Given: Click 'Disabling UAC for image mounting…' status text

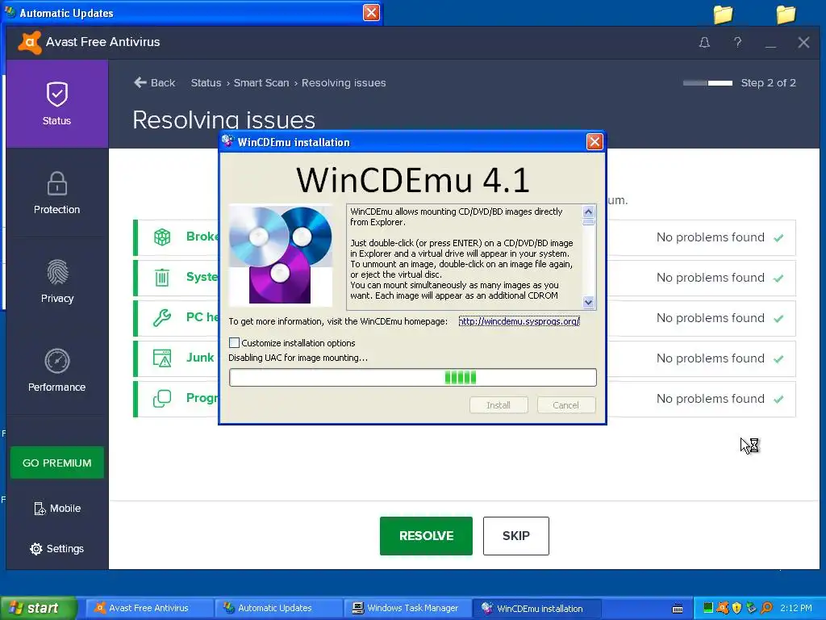Looking at the screenshot, I should coord(298,358).
